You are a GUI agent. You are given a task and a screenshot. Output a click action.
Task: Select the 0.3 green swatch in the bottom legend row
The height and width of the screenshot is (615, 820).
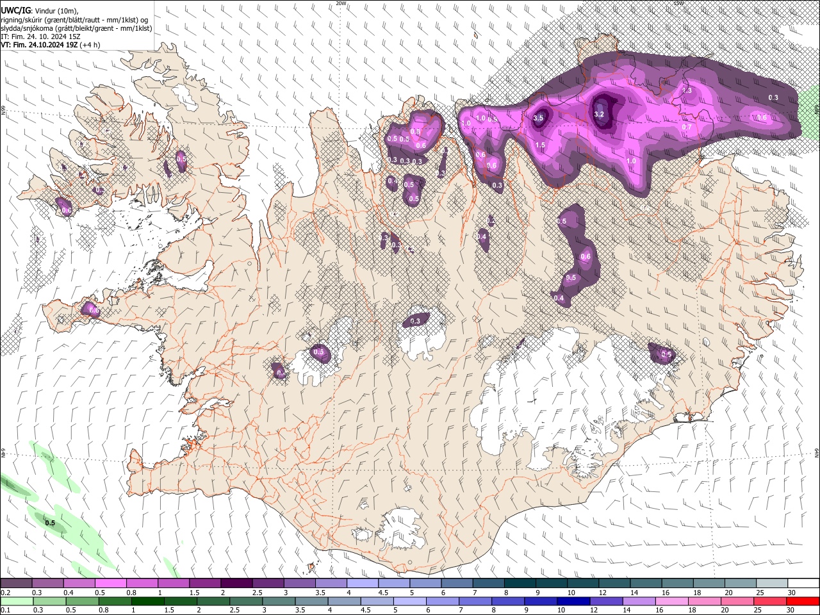coord(49,601)
